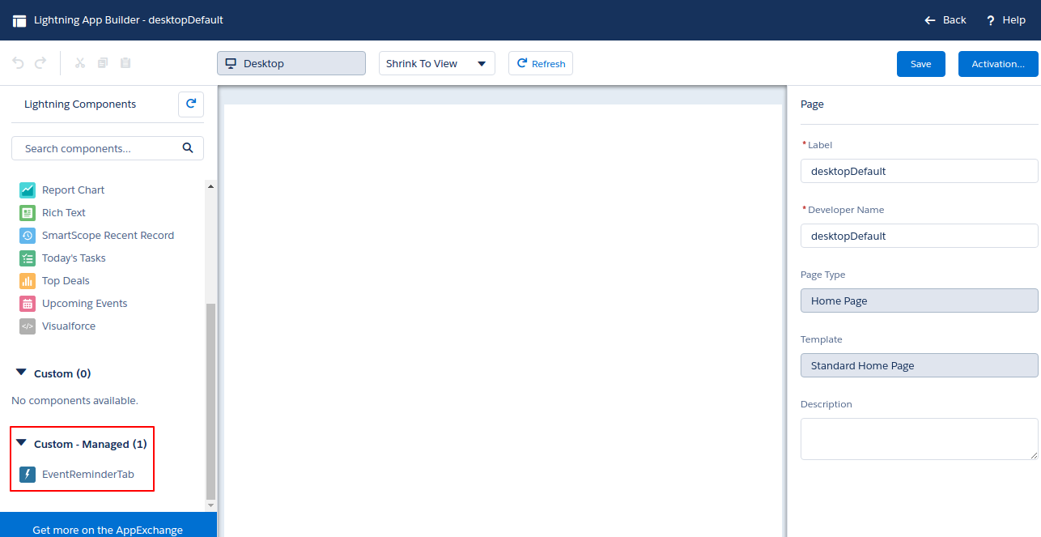This screenshot has height=537, width=1041.
Task: Click the components list scrollbar down arrow
Action: click(211, 505)
